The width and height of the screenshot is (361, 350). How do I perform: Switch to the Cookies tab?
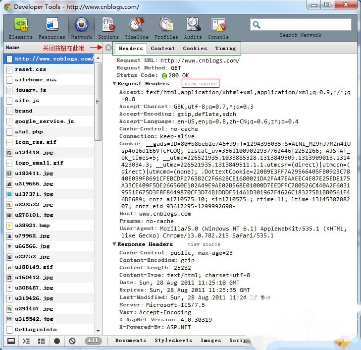(x=195, y=49)
